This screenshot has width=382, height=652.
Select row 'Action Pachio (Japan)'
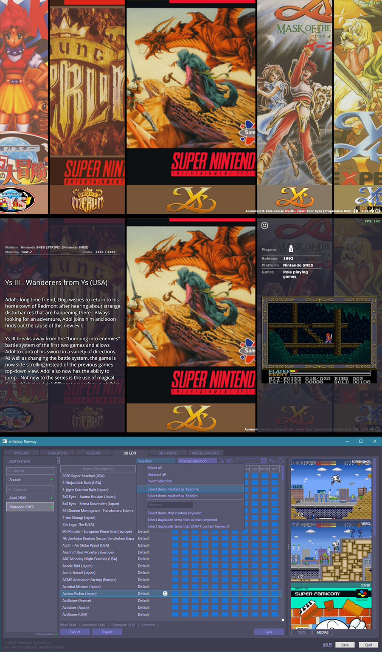171,593
